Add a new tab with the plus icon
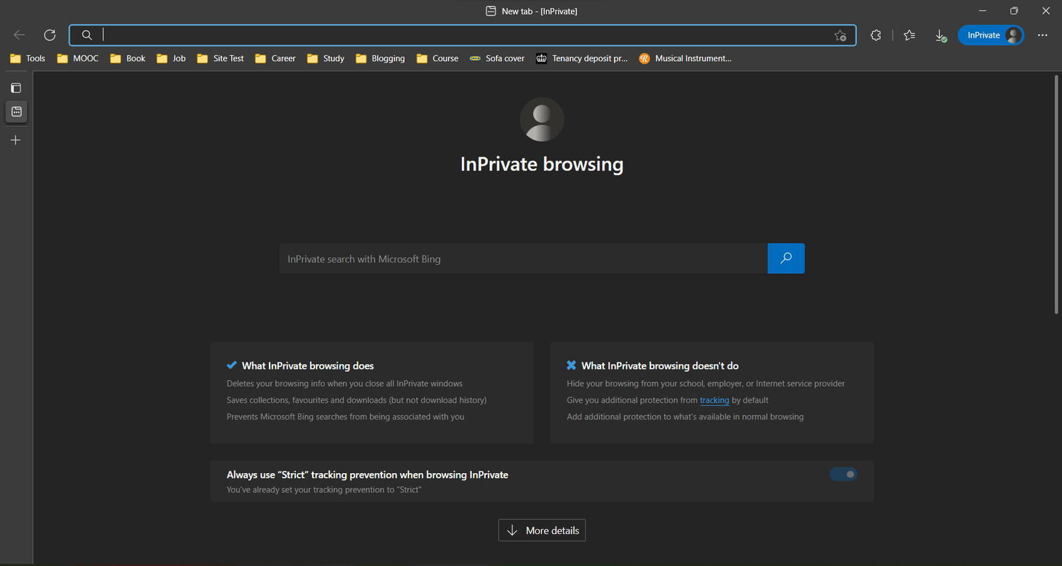This screenshot has height=566, width=1062. pos(16,140)
